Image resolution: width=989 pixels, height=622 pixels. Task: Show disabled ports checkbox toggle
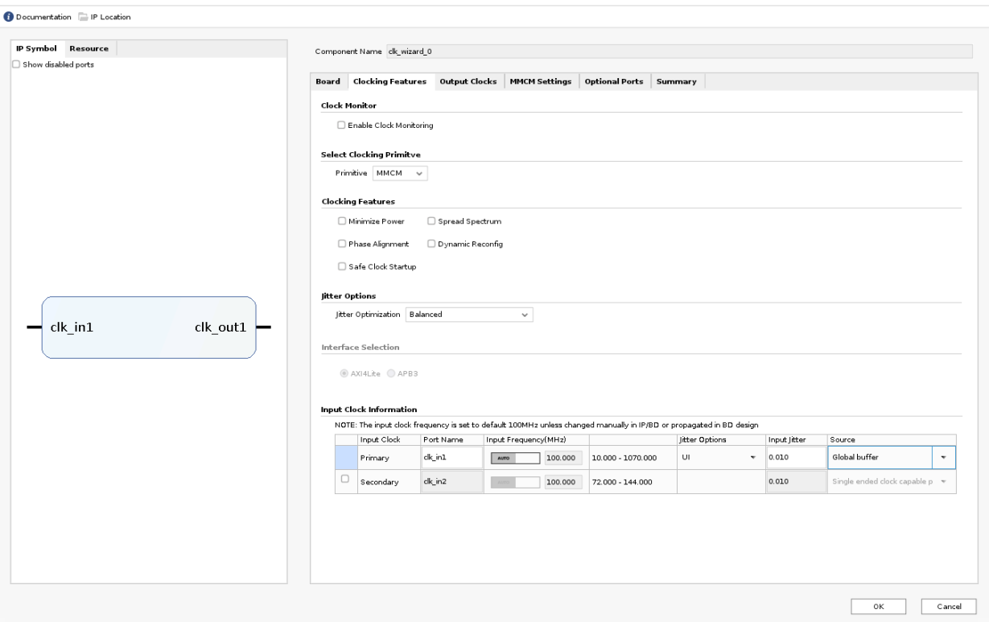[16, 65]
